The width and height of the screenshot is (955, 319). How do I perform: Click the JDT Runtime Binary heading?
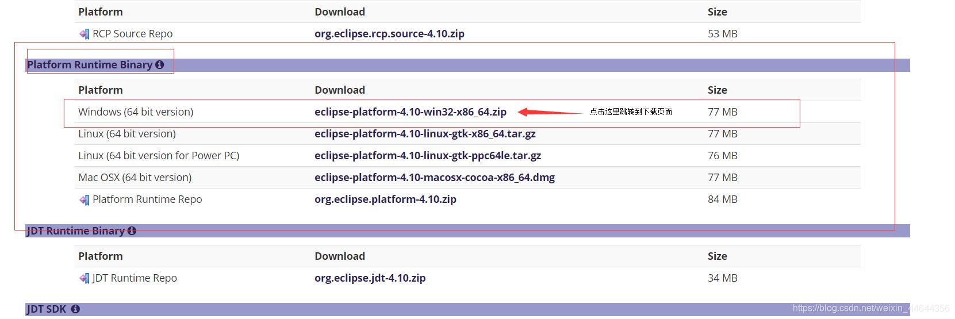tap(76, 231)
